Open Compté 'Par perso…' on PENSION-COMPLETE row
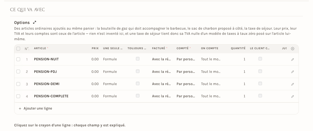The width and height of the screenshot is (313, 131). (186, 96)
